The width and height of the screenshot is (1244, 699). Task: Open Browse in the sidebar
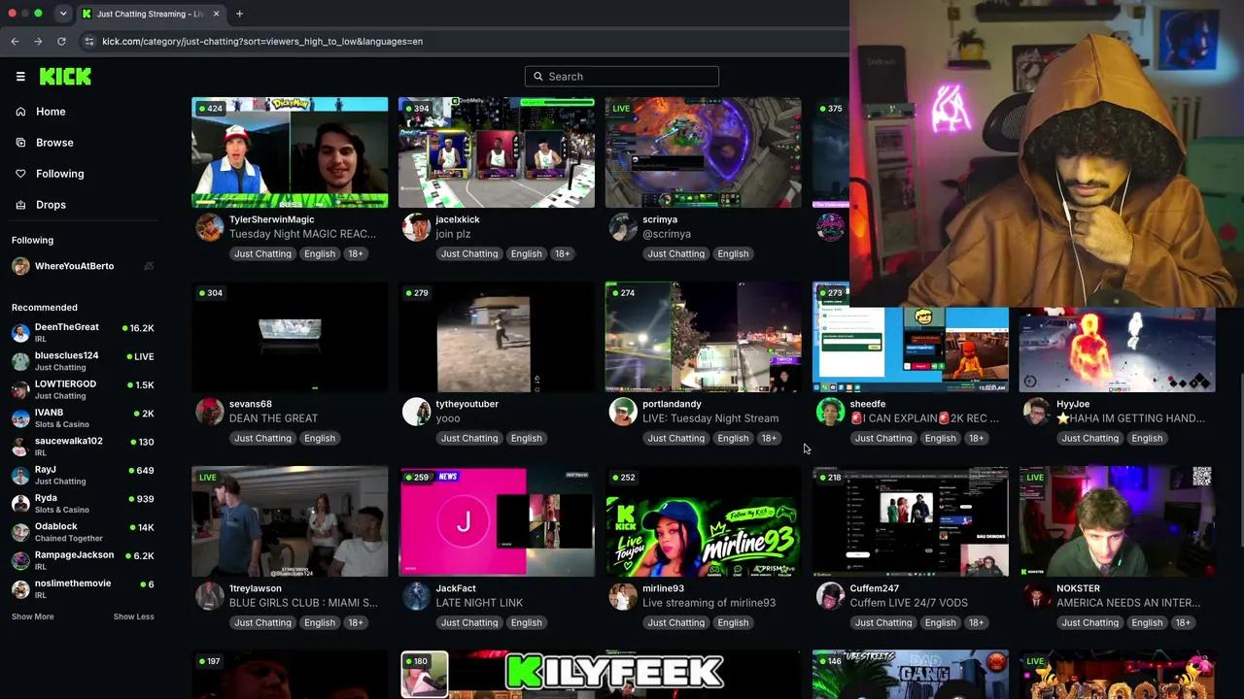pos(54,143)
